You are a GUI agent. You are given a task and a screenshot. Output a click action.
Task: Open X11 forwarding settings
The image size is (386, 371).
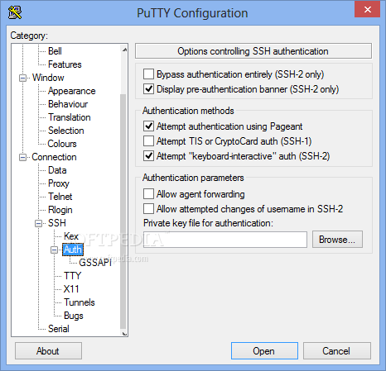[x=71, y=289]
